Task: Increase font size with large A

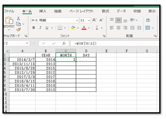Action: [95, 20]
